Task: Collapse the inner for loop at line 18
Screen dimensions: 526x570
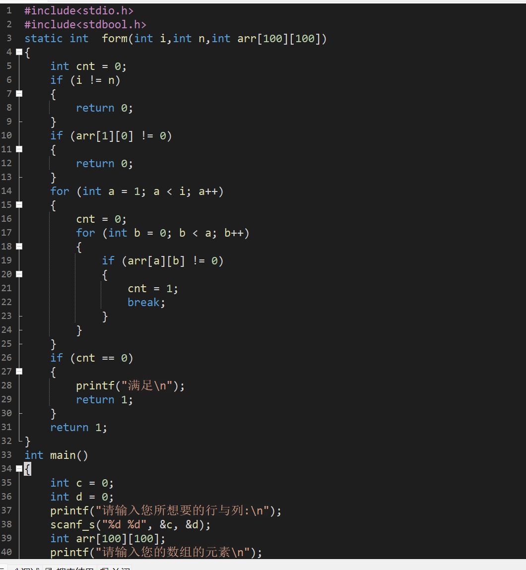Action: pos(19,247)
